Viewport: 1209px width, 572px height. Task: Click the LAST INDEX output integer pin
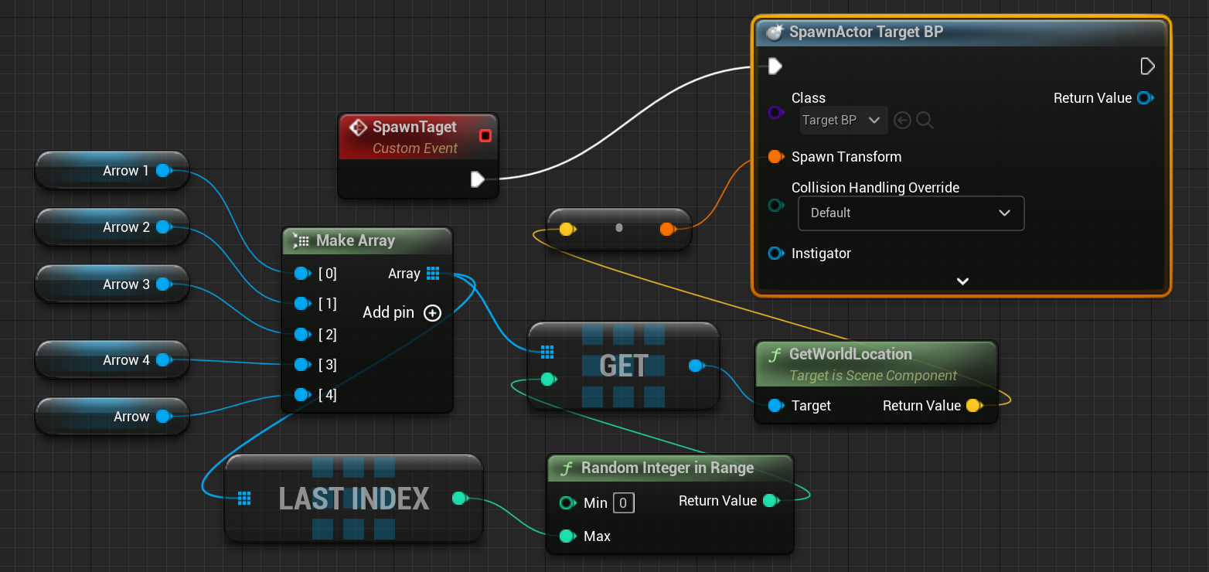point(459,499)
